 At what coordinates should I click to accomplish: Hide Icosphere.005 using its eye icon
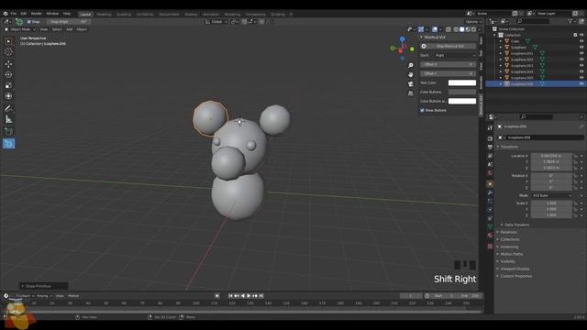tap(581, 78)
